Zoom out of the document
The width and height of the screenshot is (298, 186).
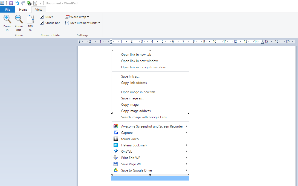[x=19, y=23]
